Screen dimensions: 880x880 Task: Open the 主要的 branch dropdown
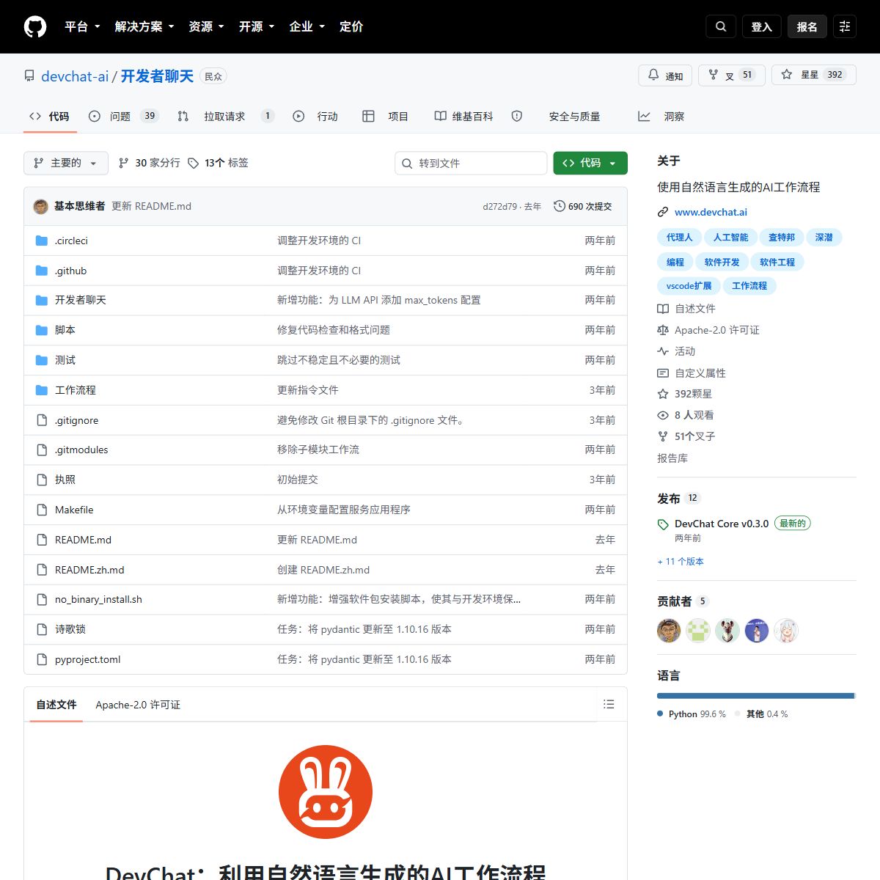(x=66, y=163)
